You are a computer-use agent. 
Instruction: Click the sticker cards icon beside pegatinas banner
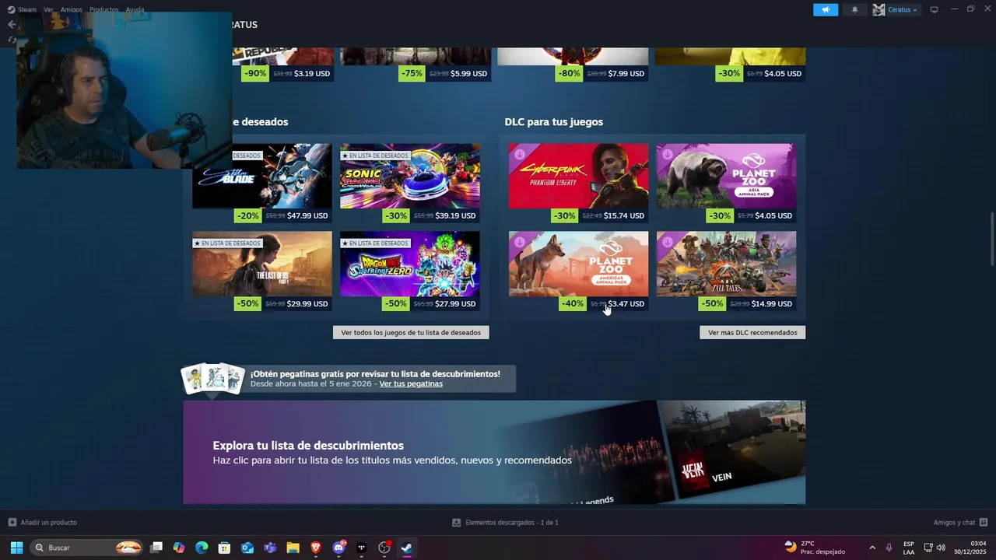(212, 379)
